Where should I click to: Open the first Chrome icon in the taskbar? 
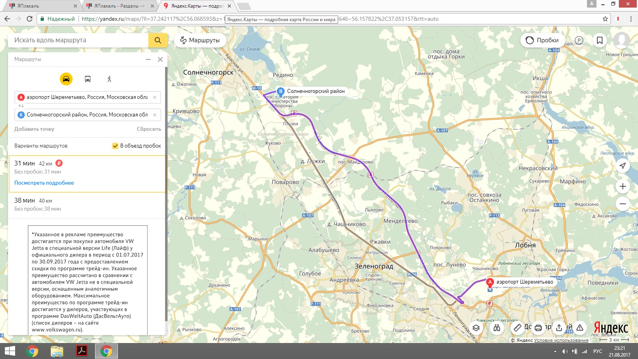tap(32, 351)
